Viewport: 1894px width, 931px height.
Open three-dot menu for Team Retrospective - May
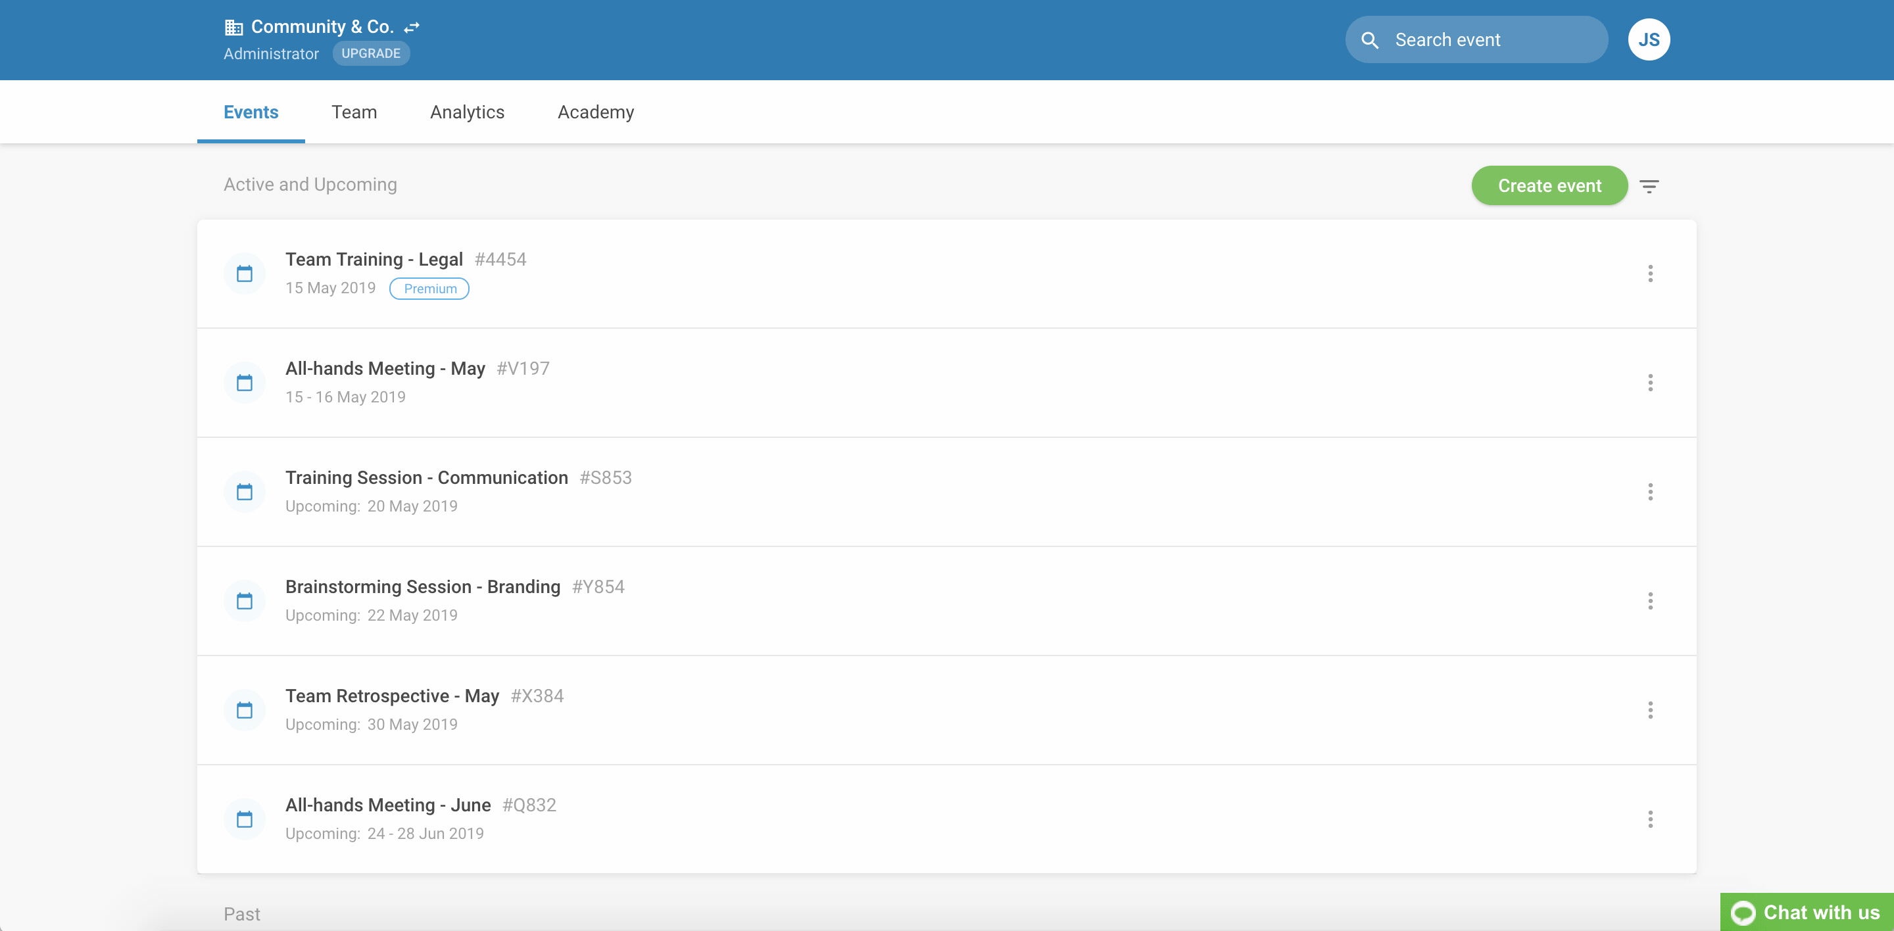tap(1650, 710)
